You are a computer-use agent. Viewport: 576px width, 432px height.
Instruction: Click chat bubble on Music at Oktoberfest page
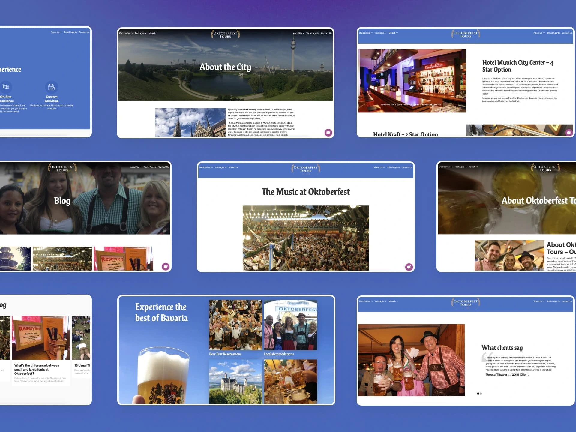click(x=409, y=267)
